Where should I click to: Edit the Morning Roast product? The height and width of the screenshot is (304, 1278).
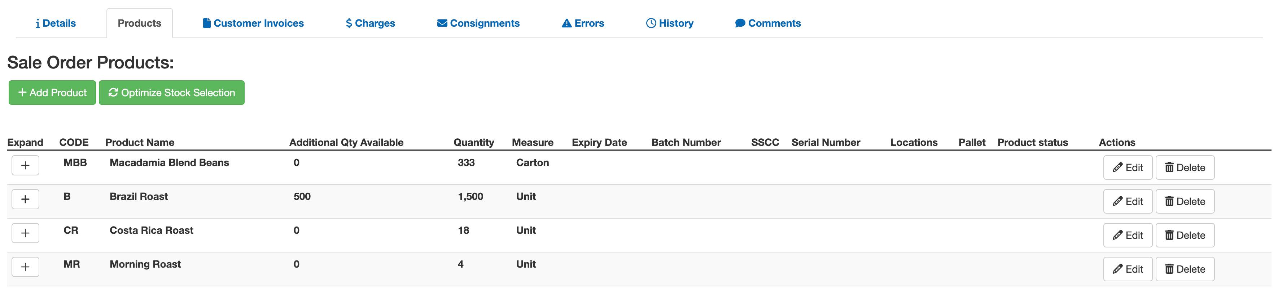(x=1127, y=269)
